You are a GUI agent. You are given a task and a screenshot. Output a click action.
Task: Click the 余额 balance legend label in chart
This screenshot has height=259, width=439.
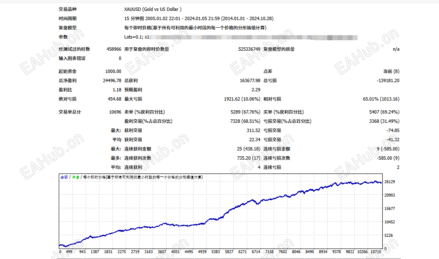point(64,177)
